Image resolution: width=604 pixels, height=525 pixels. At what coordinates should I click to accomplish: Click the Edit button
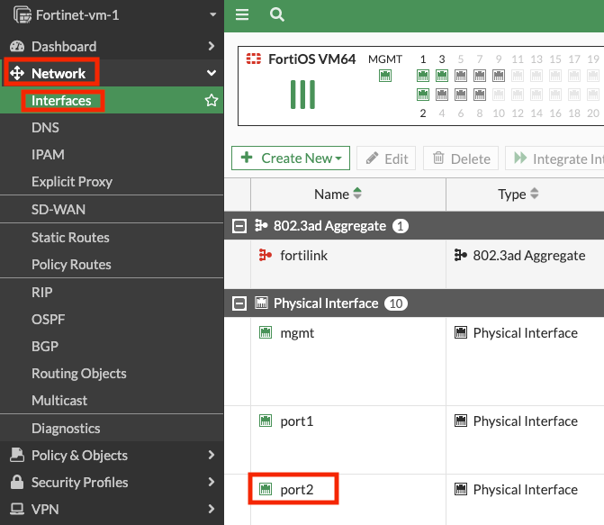pyautogui.click(x=386, y=158)
